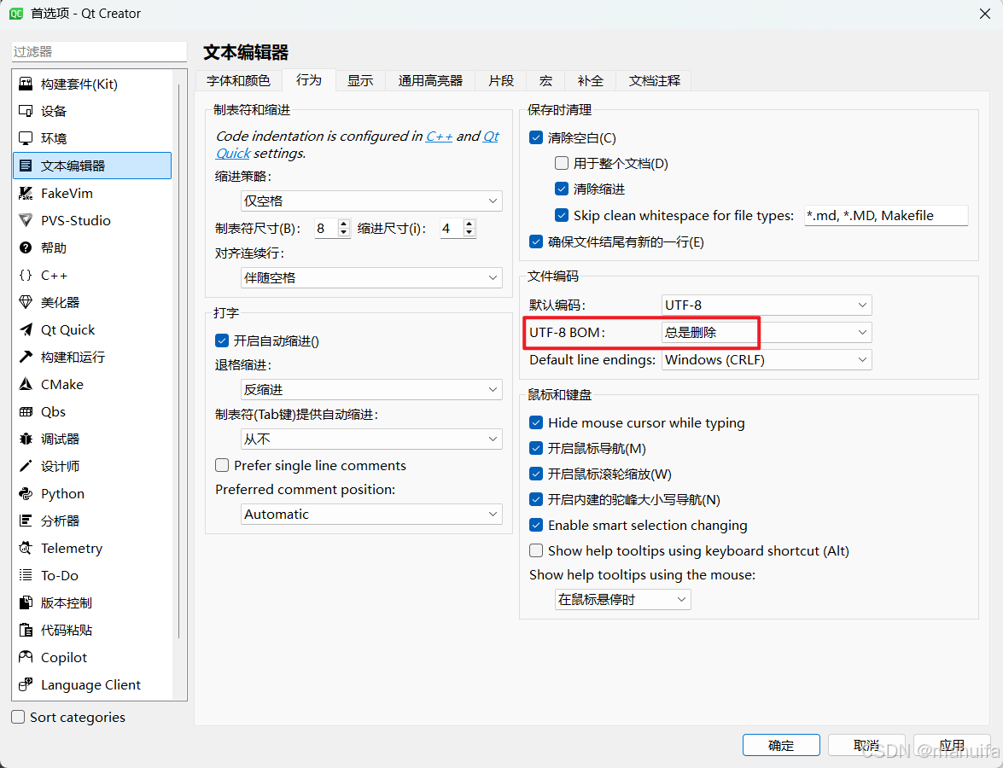Select the Analyzer (分析器) icon
Viewport: 1003px width, 768px height.
pos(26,521)
